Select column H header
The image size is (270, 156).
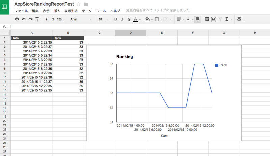coord(255,33)
